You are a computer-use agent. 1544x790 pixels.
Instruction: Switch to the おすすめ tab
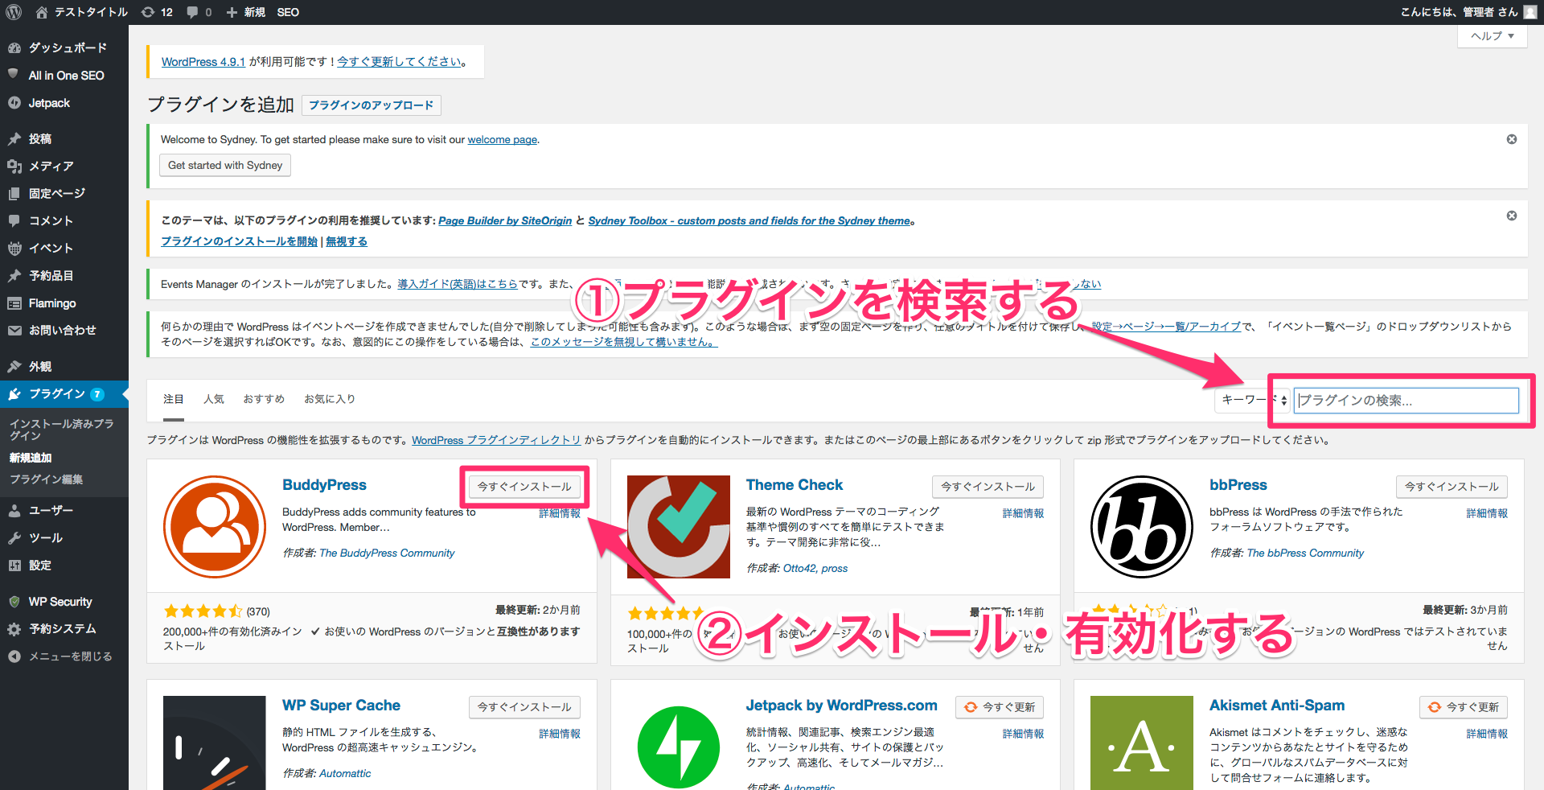pos(264,399)
